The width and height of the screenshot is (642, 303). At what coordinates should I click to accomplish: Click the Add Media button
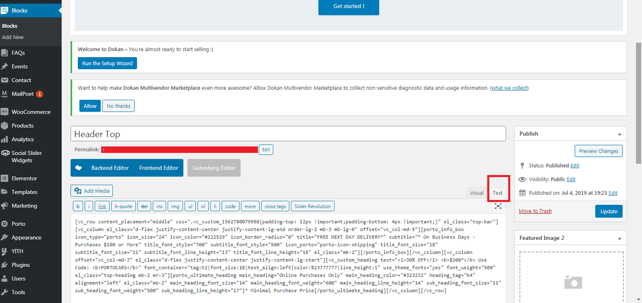pyautogui.click(x=92, y=191)
